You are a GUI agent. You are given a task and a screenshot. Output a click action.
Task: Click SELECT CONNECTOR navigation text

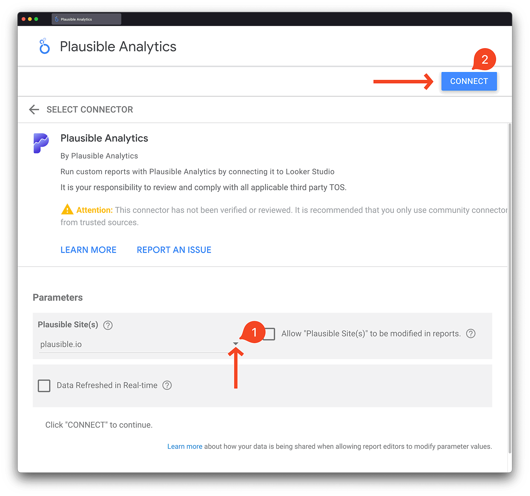click(89, 109)
